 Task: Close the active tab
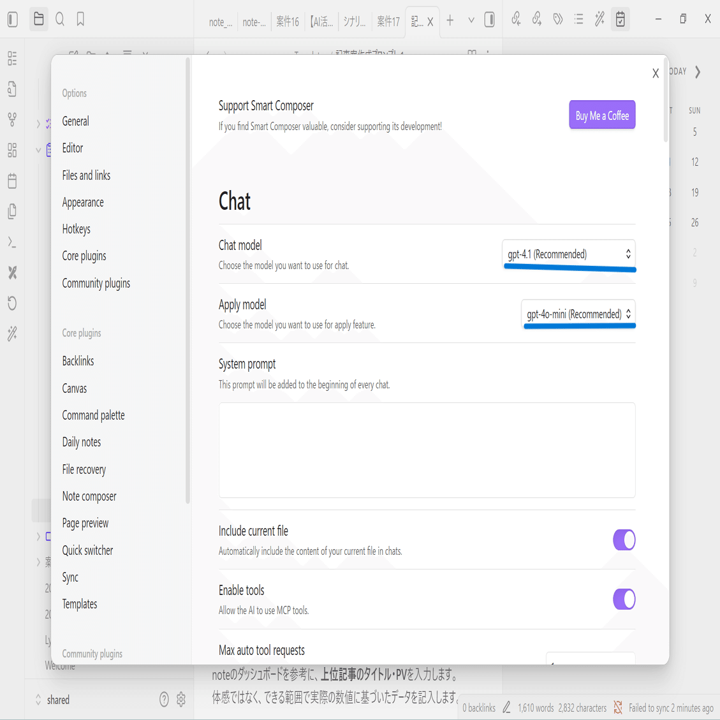click(430, 22)
